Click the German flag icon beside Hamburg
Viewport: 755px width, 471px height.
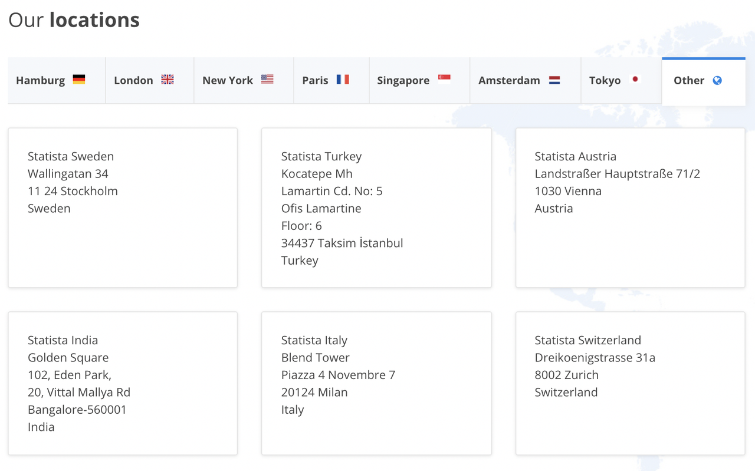click(x=79, y=80)
